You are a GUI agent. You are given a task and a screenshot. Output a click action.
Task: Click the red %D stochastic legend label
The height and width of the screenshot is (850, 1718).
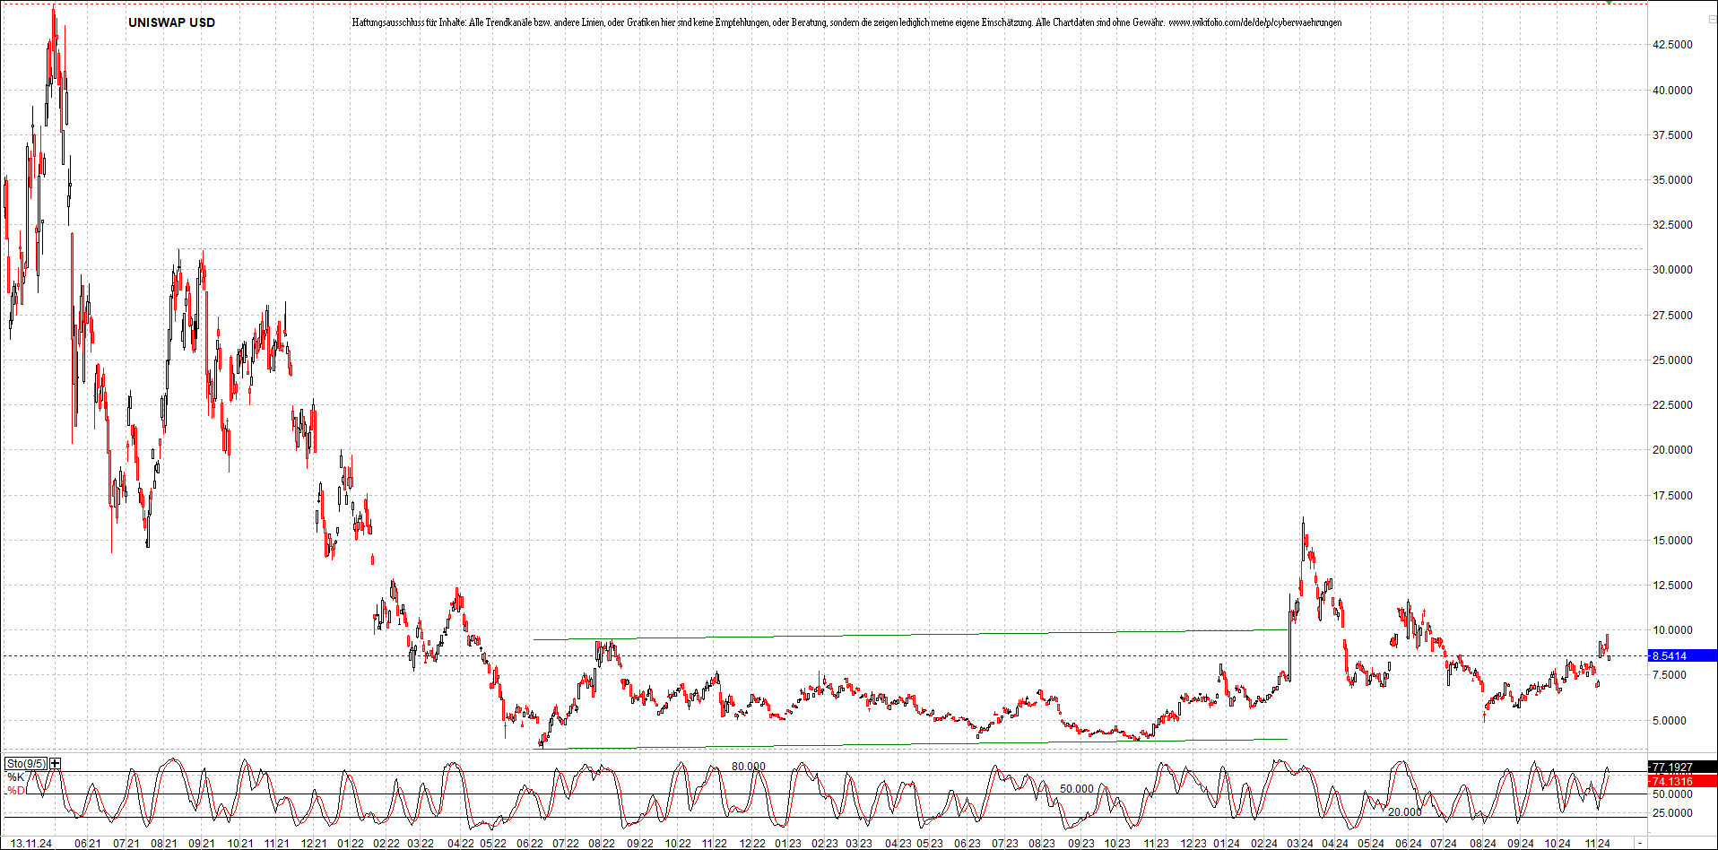[16, 791]
